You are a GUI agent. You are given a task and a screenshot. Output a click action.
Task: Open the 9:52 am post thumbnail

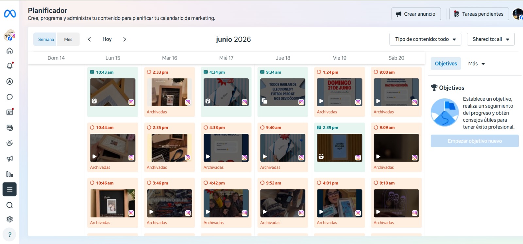pos(283,203)
